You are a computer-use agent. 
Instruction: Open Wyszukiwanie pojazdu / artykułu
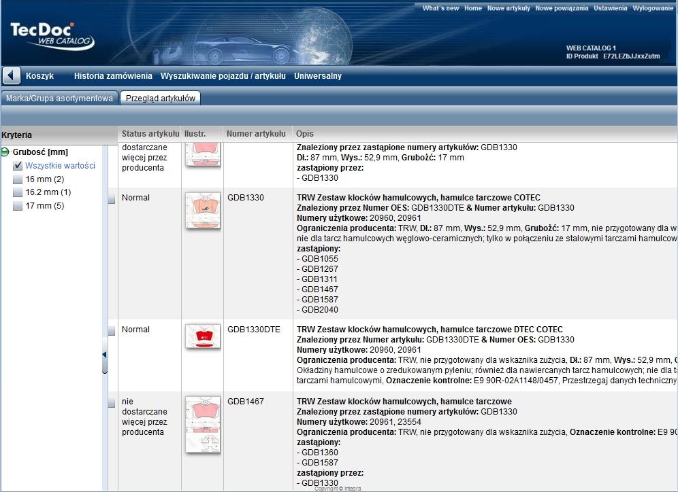click(x=223, y=76)
